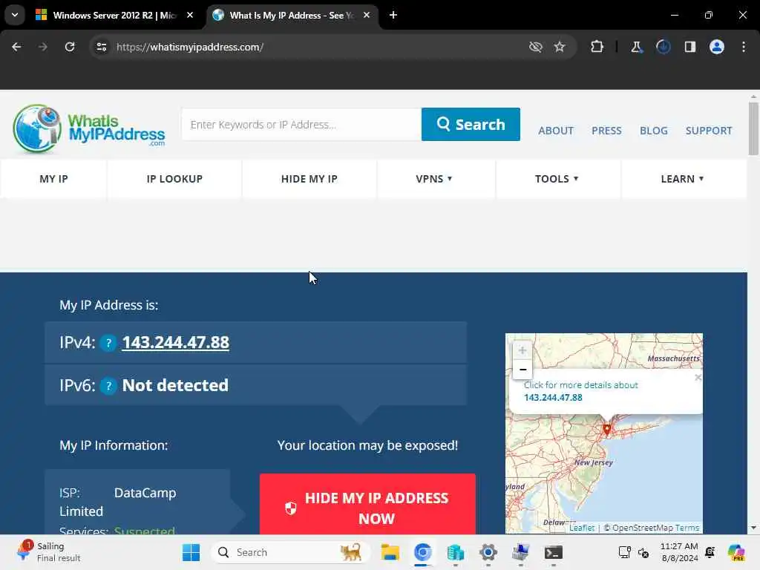Click the blue circular extension icon
This screenshot has height=570, width=760.
click(663, 47)
